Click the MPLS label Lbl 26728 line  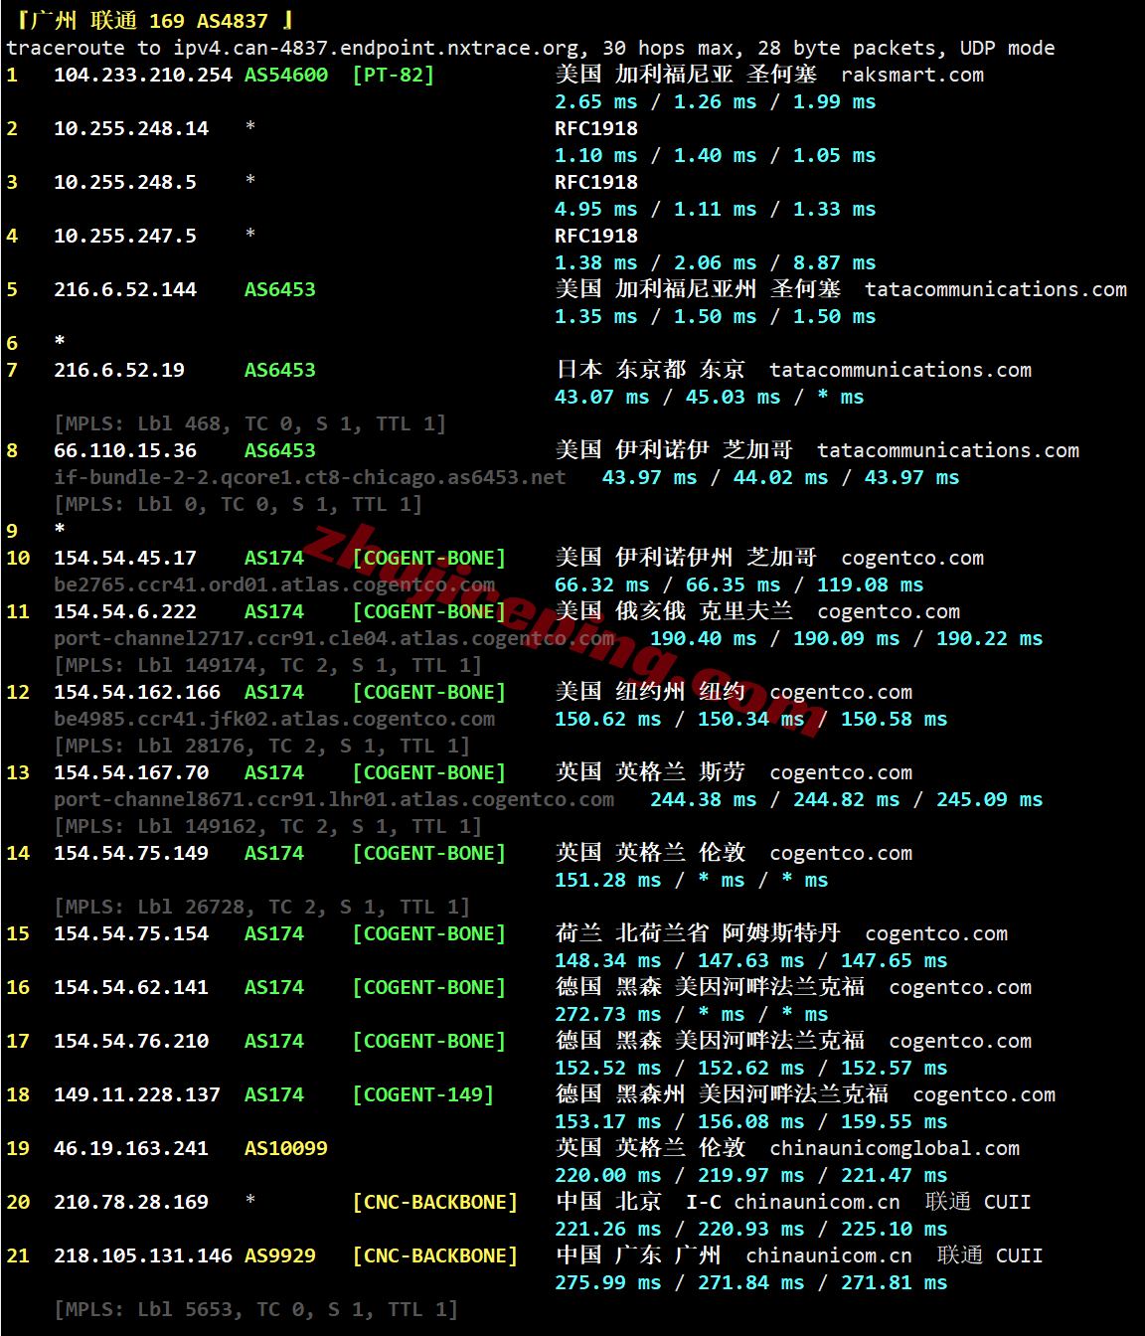262,907
